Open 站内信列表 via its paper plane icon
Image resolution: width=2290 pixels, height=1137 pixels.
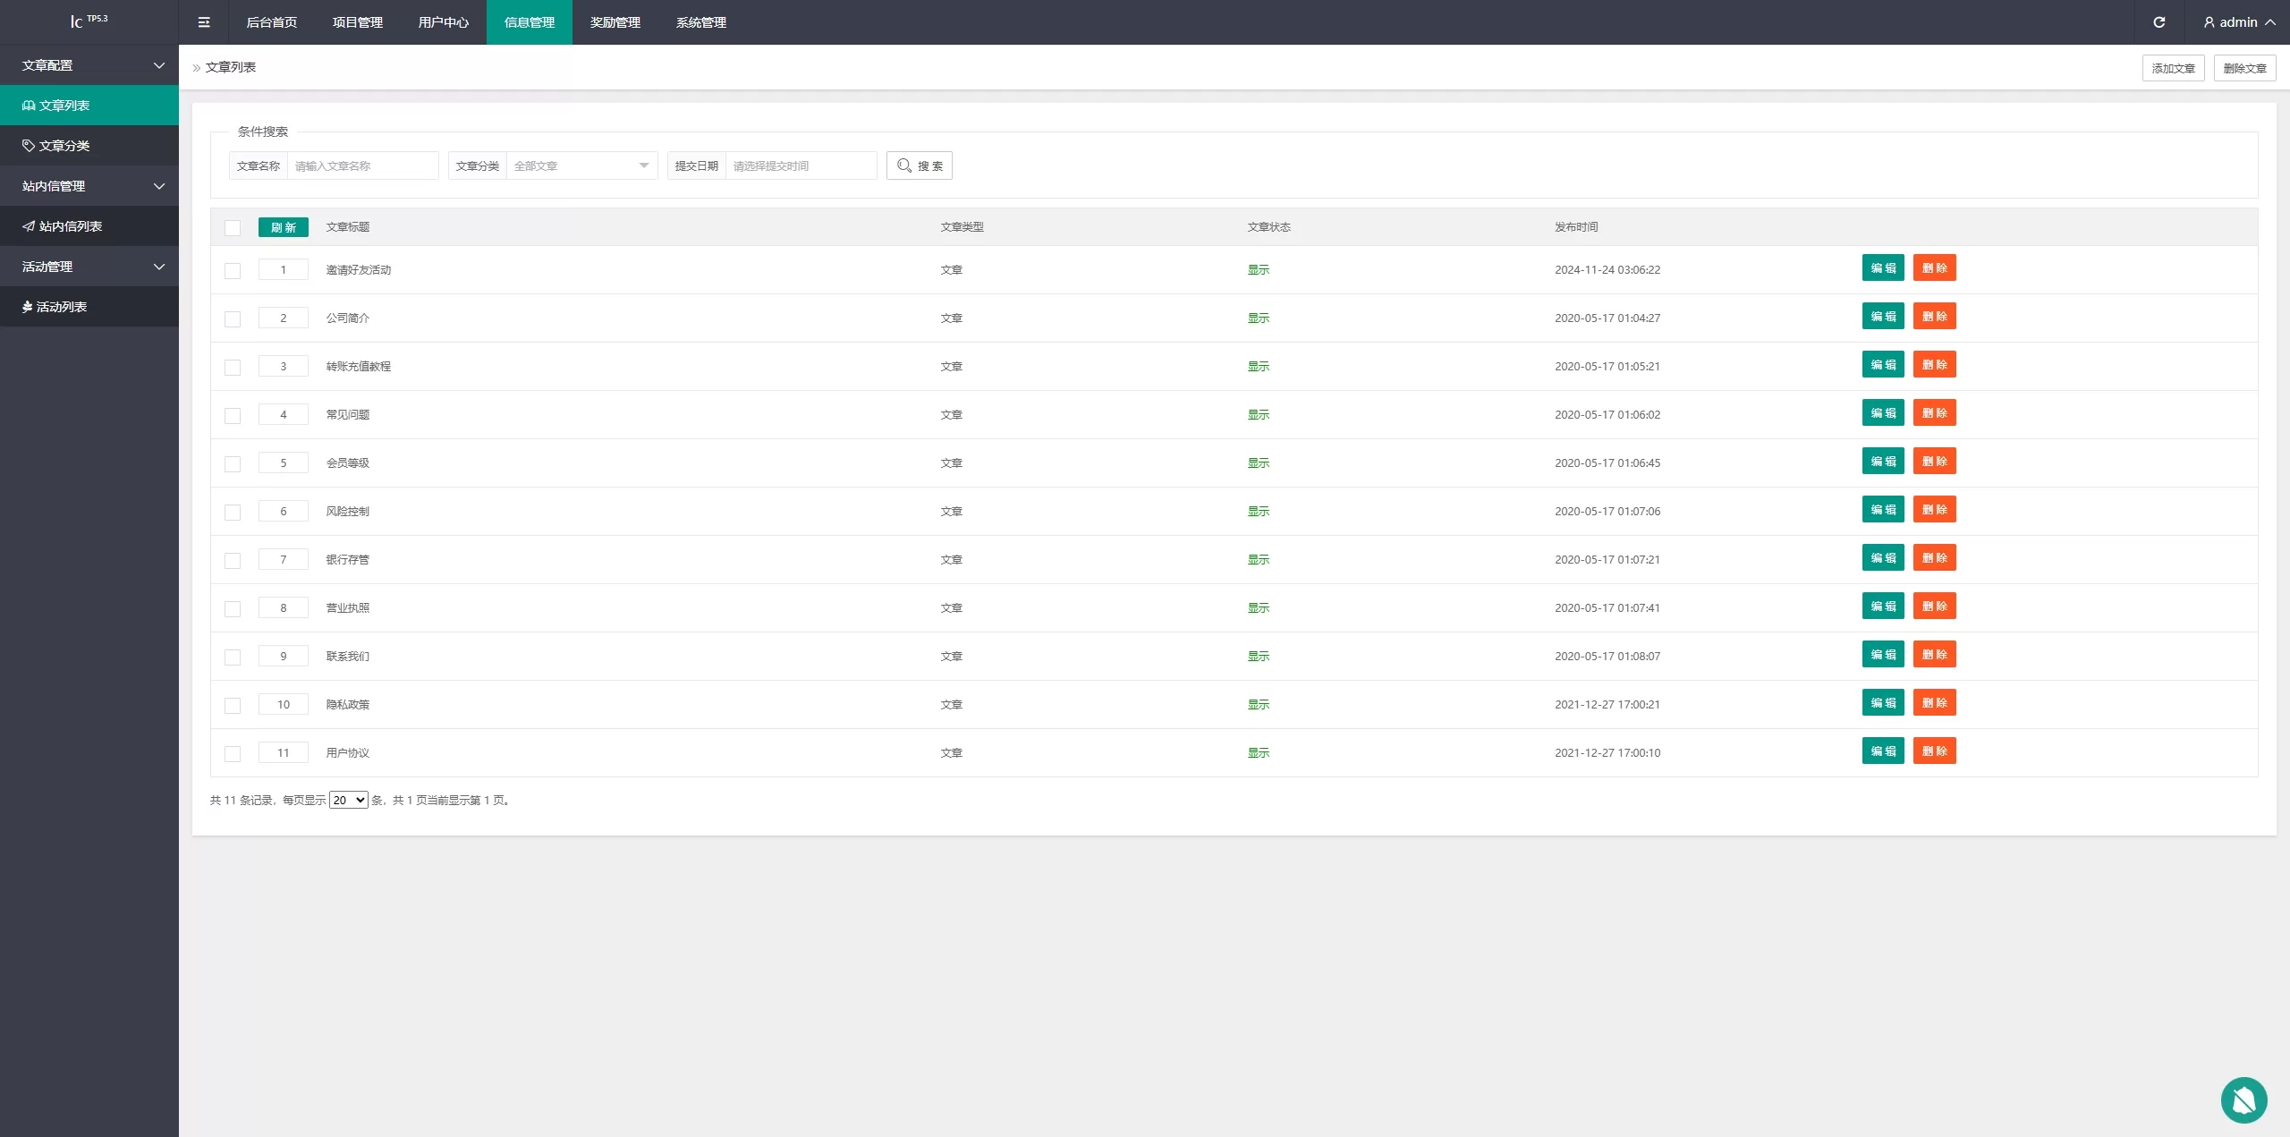(x=29, y=226)
